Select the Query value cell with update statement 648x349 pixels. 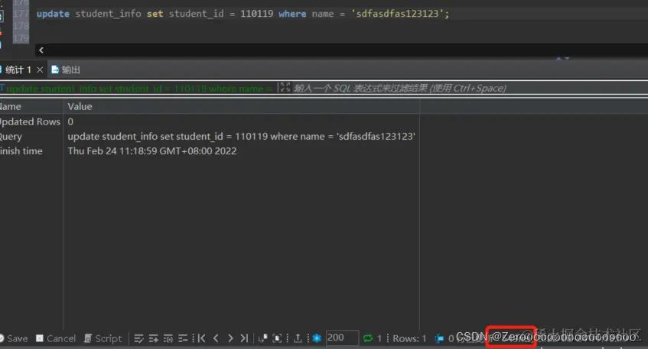(241, 137)
